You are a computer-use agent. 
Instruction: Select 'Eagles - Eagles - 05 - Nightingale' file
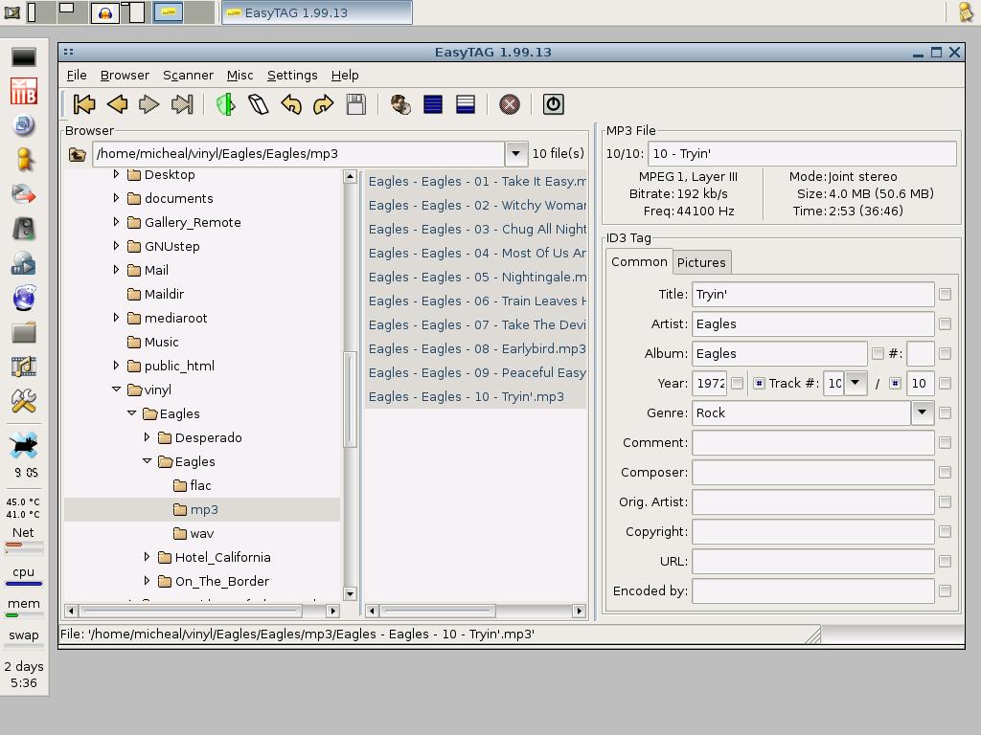click(476, 277)
